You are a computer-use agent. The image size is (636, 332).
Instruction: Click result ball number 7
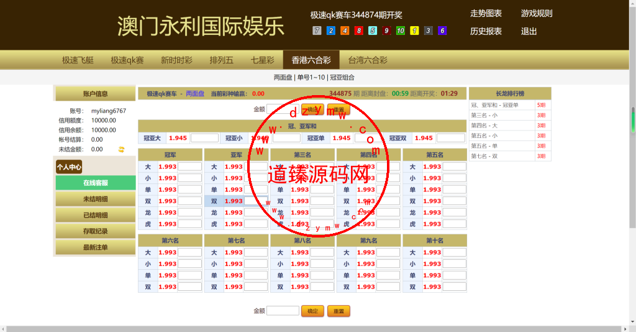tap(317, 30)
